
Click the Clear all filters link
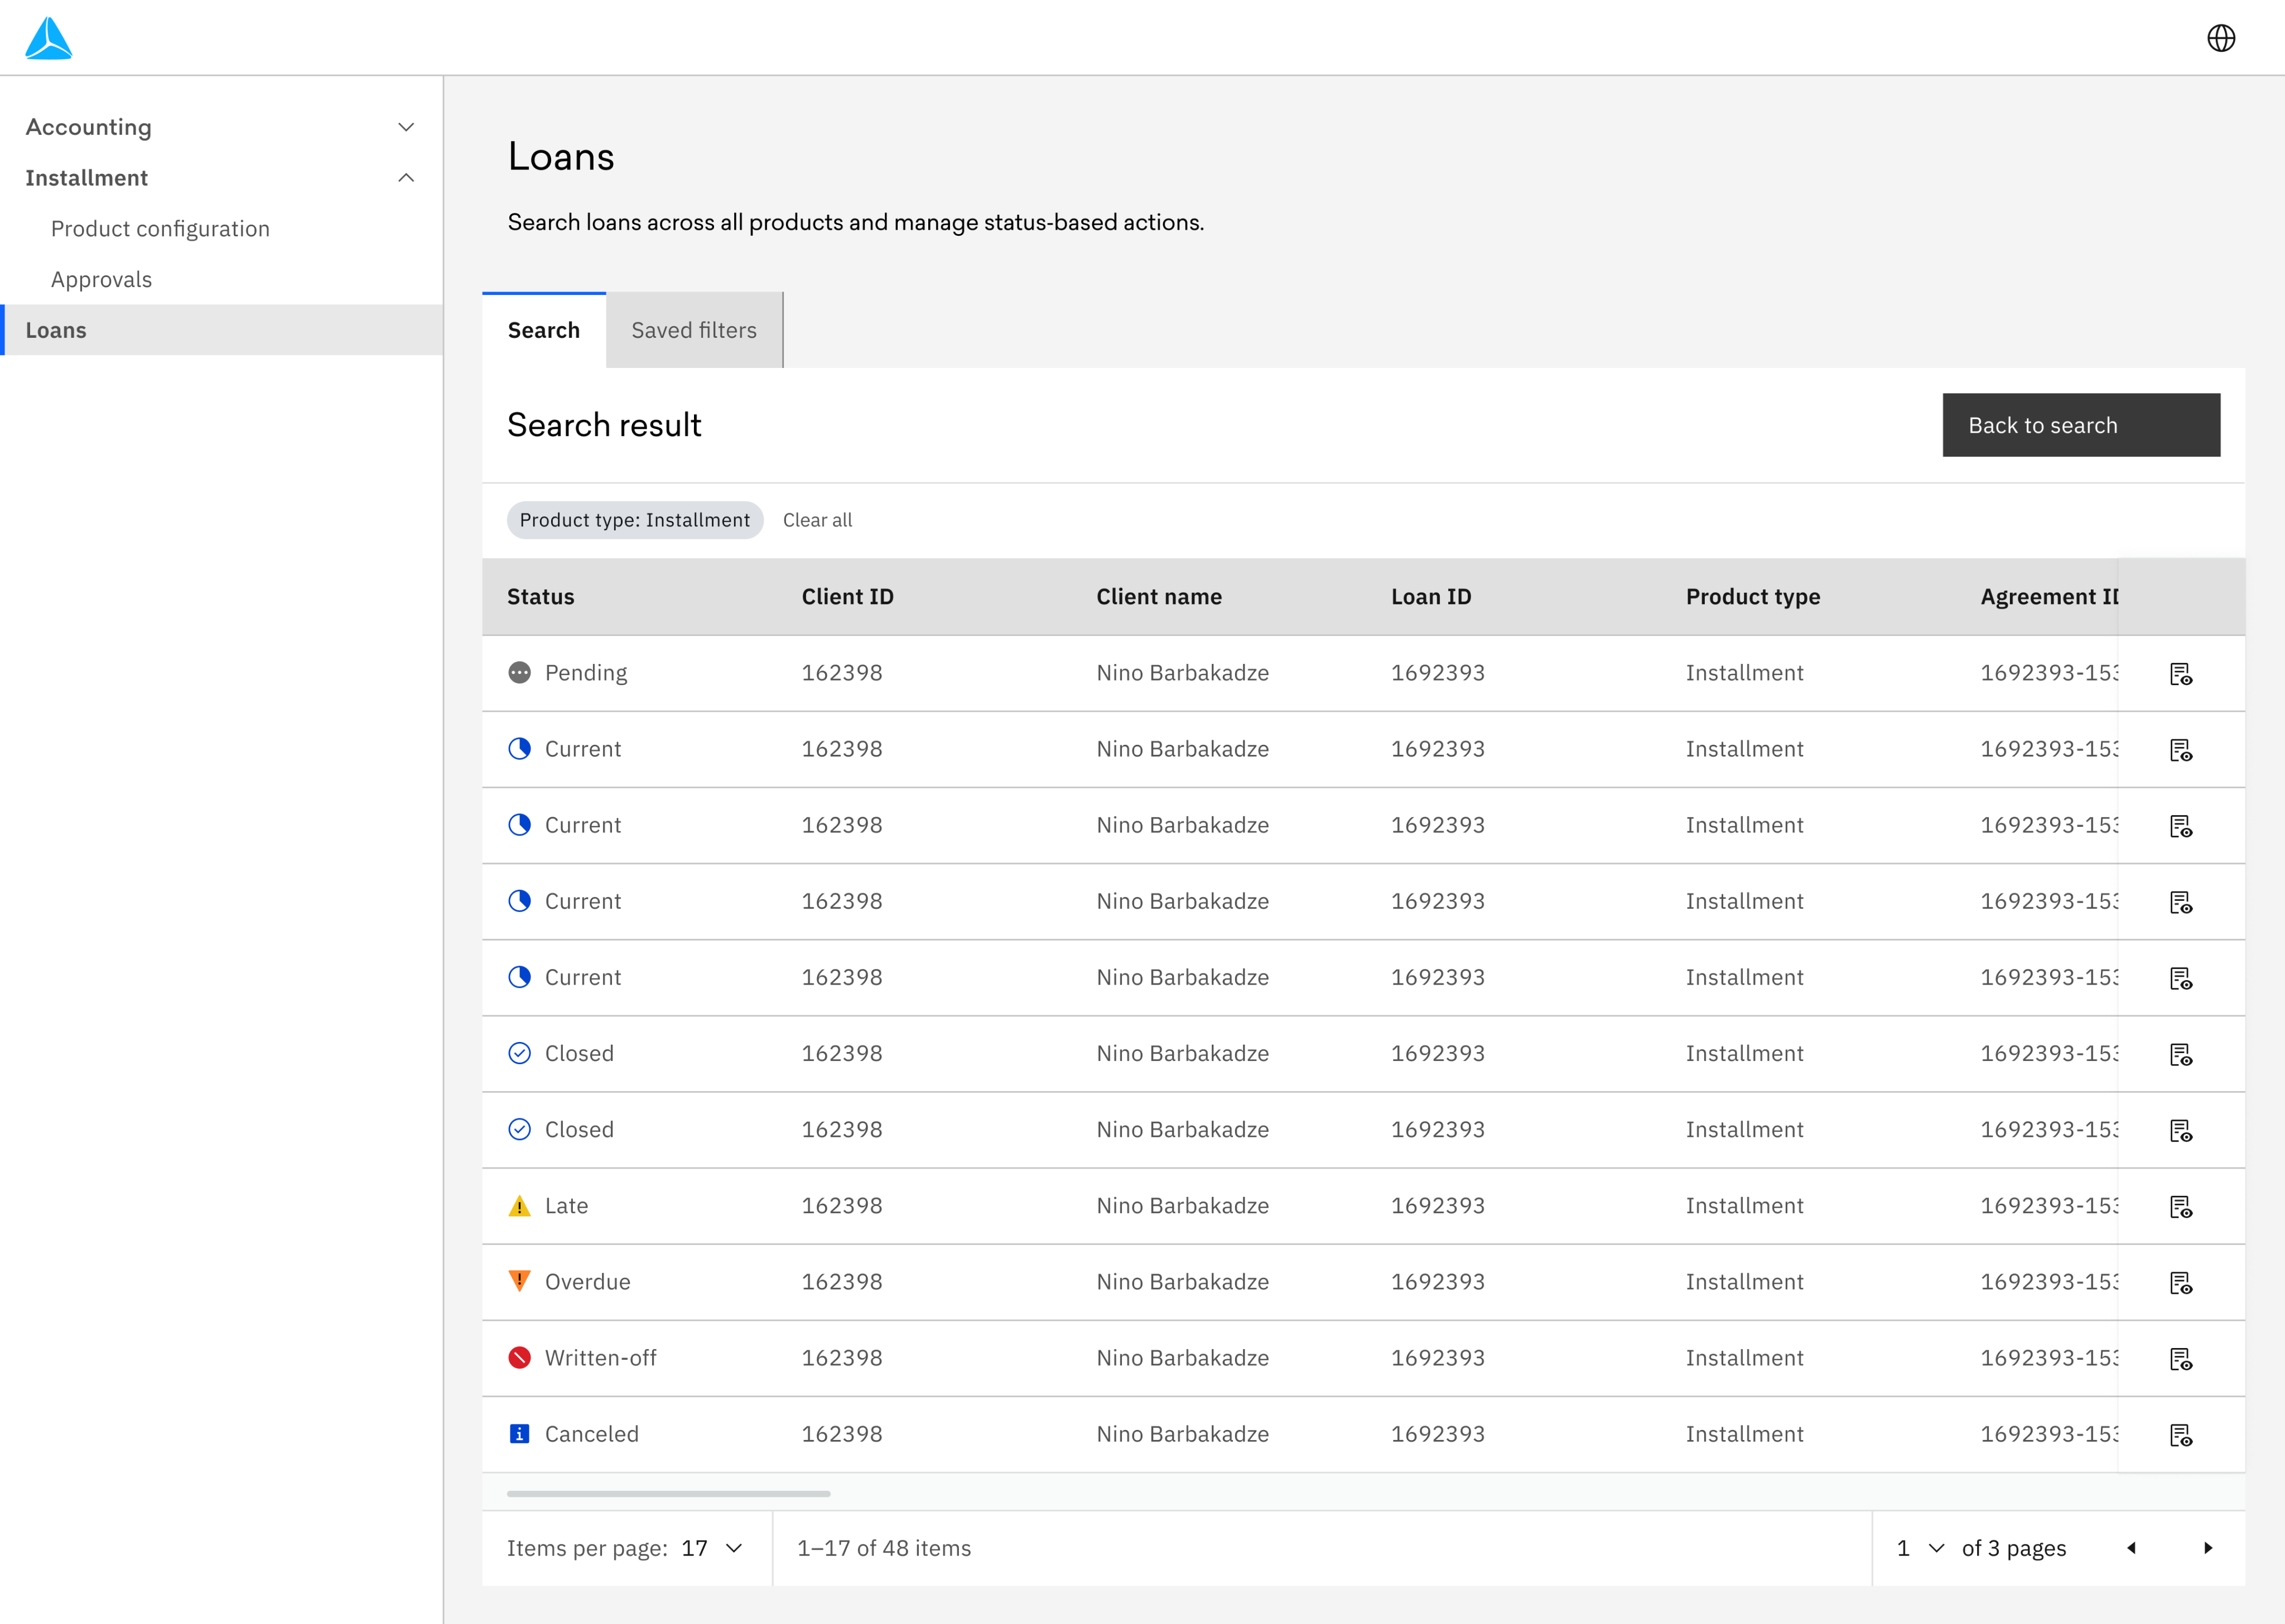[x=817, y=520]
